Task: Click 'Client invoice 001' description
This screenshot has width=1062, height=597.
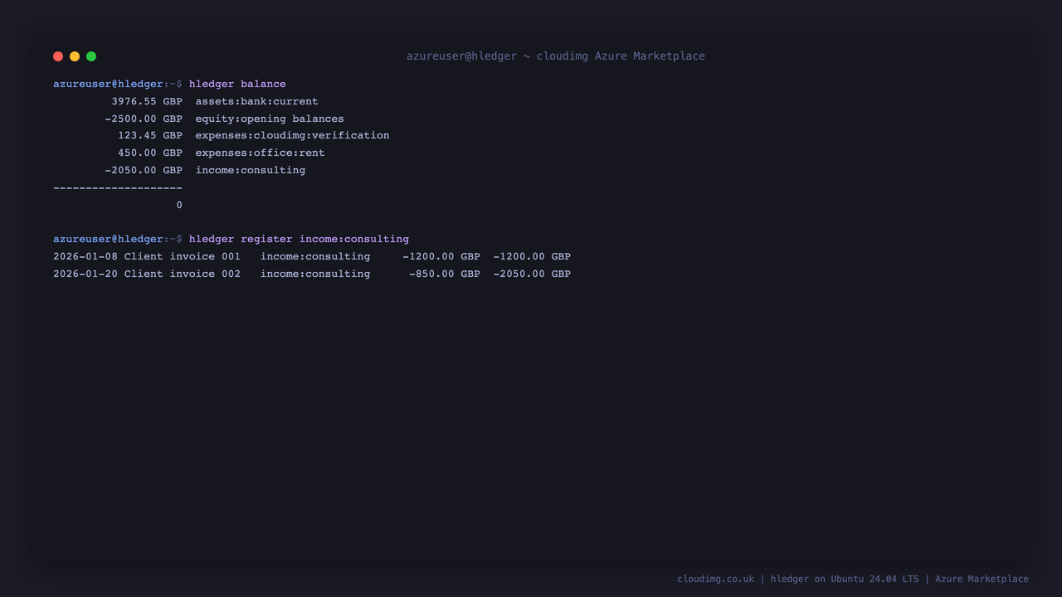Action: [183, 256]
